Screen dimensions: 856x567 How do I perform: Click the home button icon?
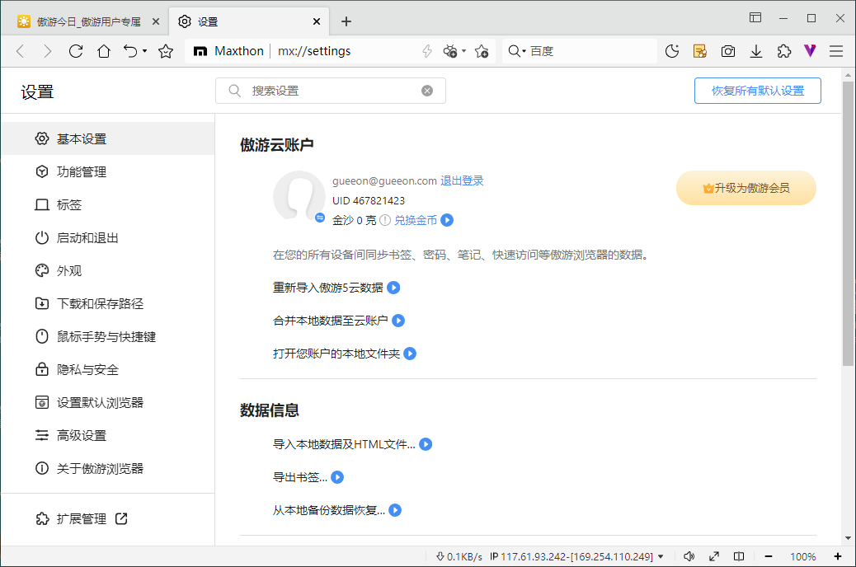click(x=104, y=51)
